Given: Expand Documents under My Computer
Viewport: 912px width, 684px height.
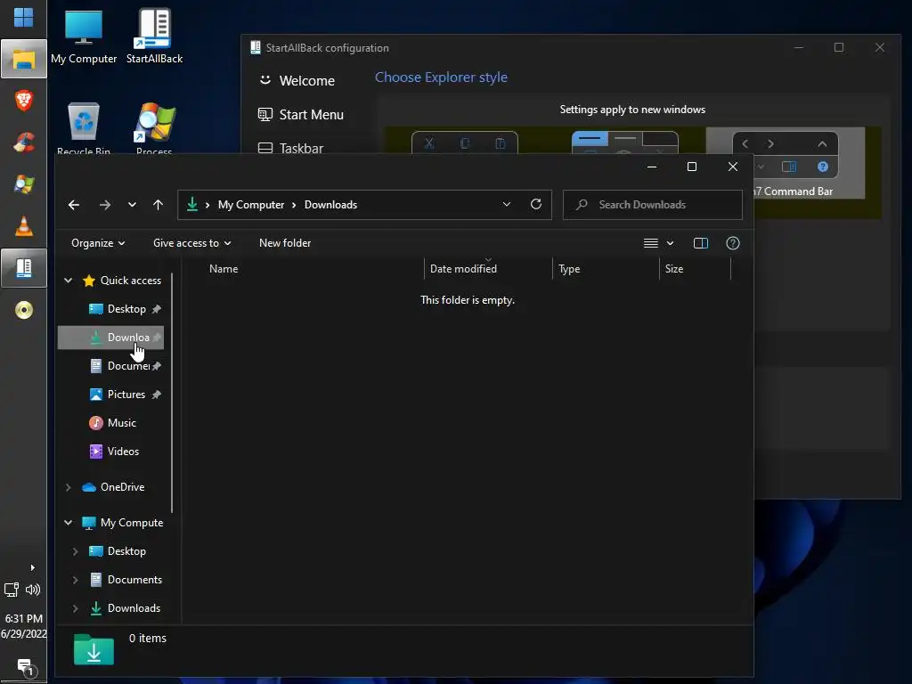Looking at the screenshot, I should pos(75,580).
